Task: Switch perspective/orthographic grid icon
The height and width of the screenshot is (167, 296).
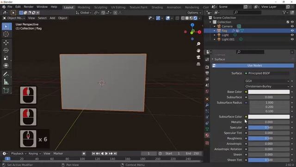Action: pos(198,64)
